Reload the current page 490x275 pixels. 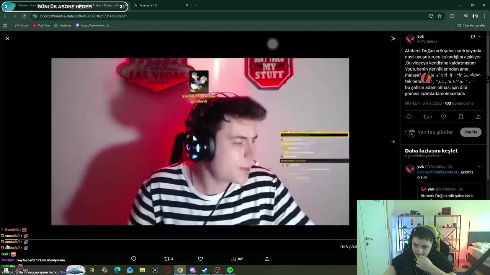[x=24, y=16]
